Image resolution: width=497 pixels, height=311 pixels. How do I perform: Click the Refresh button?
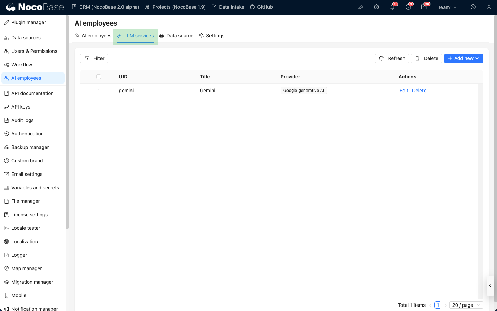point(392,58)
